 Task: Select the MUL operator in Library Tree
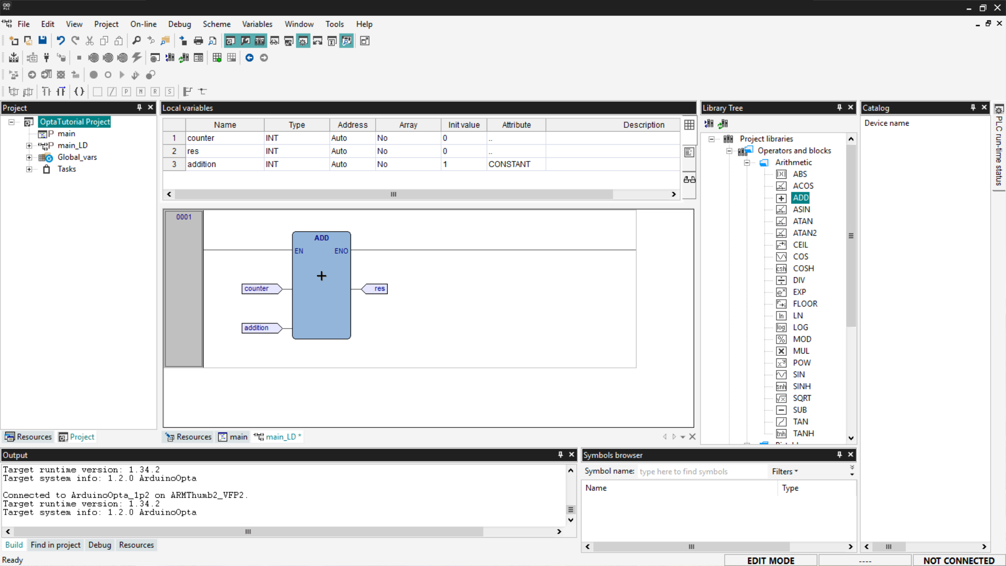coord(801,351)
